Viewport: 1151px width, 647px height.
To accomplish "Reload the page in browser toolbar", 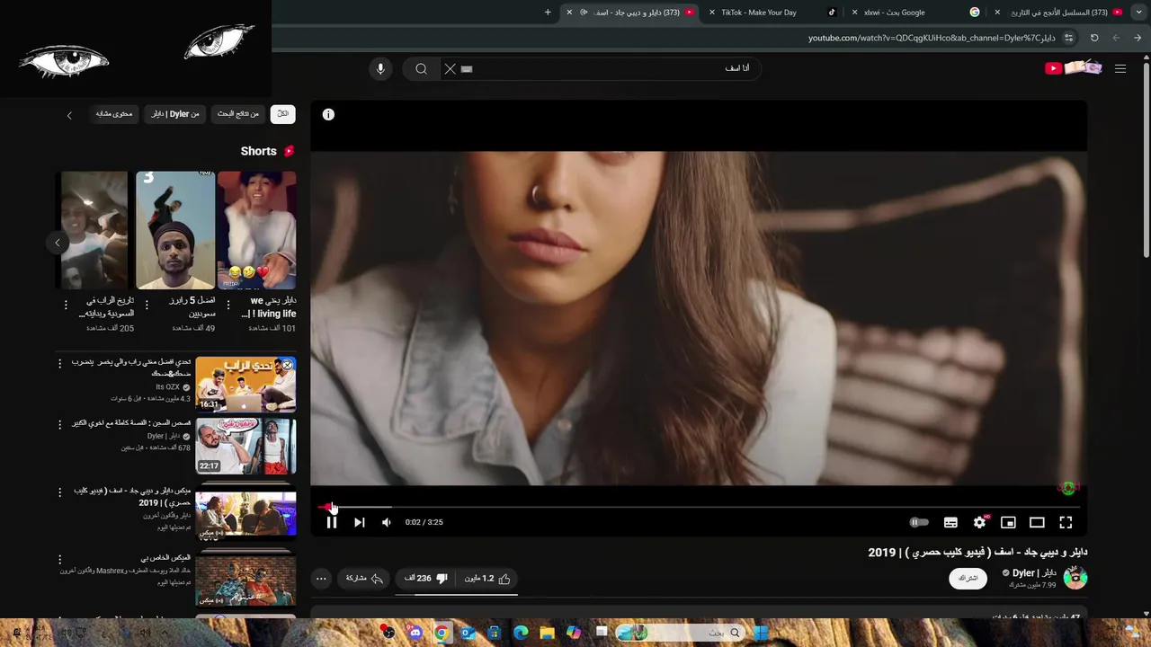I will 1094,38.
